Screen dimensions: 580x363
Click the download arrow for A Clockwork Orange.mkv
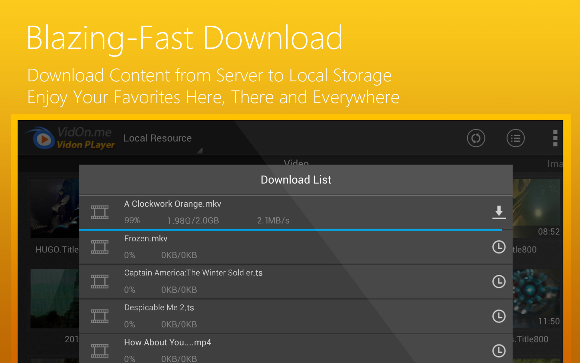(x=499, y=212)
